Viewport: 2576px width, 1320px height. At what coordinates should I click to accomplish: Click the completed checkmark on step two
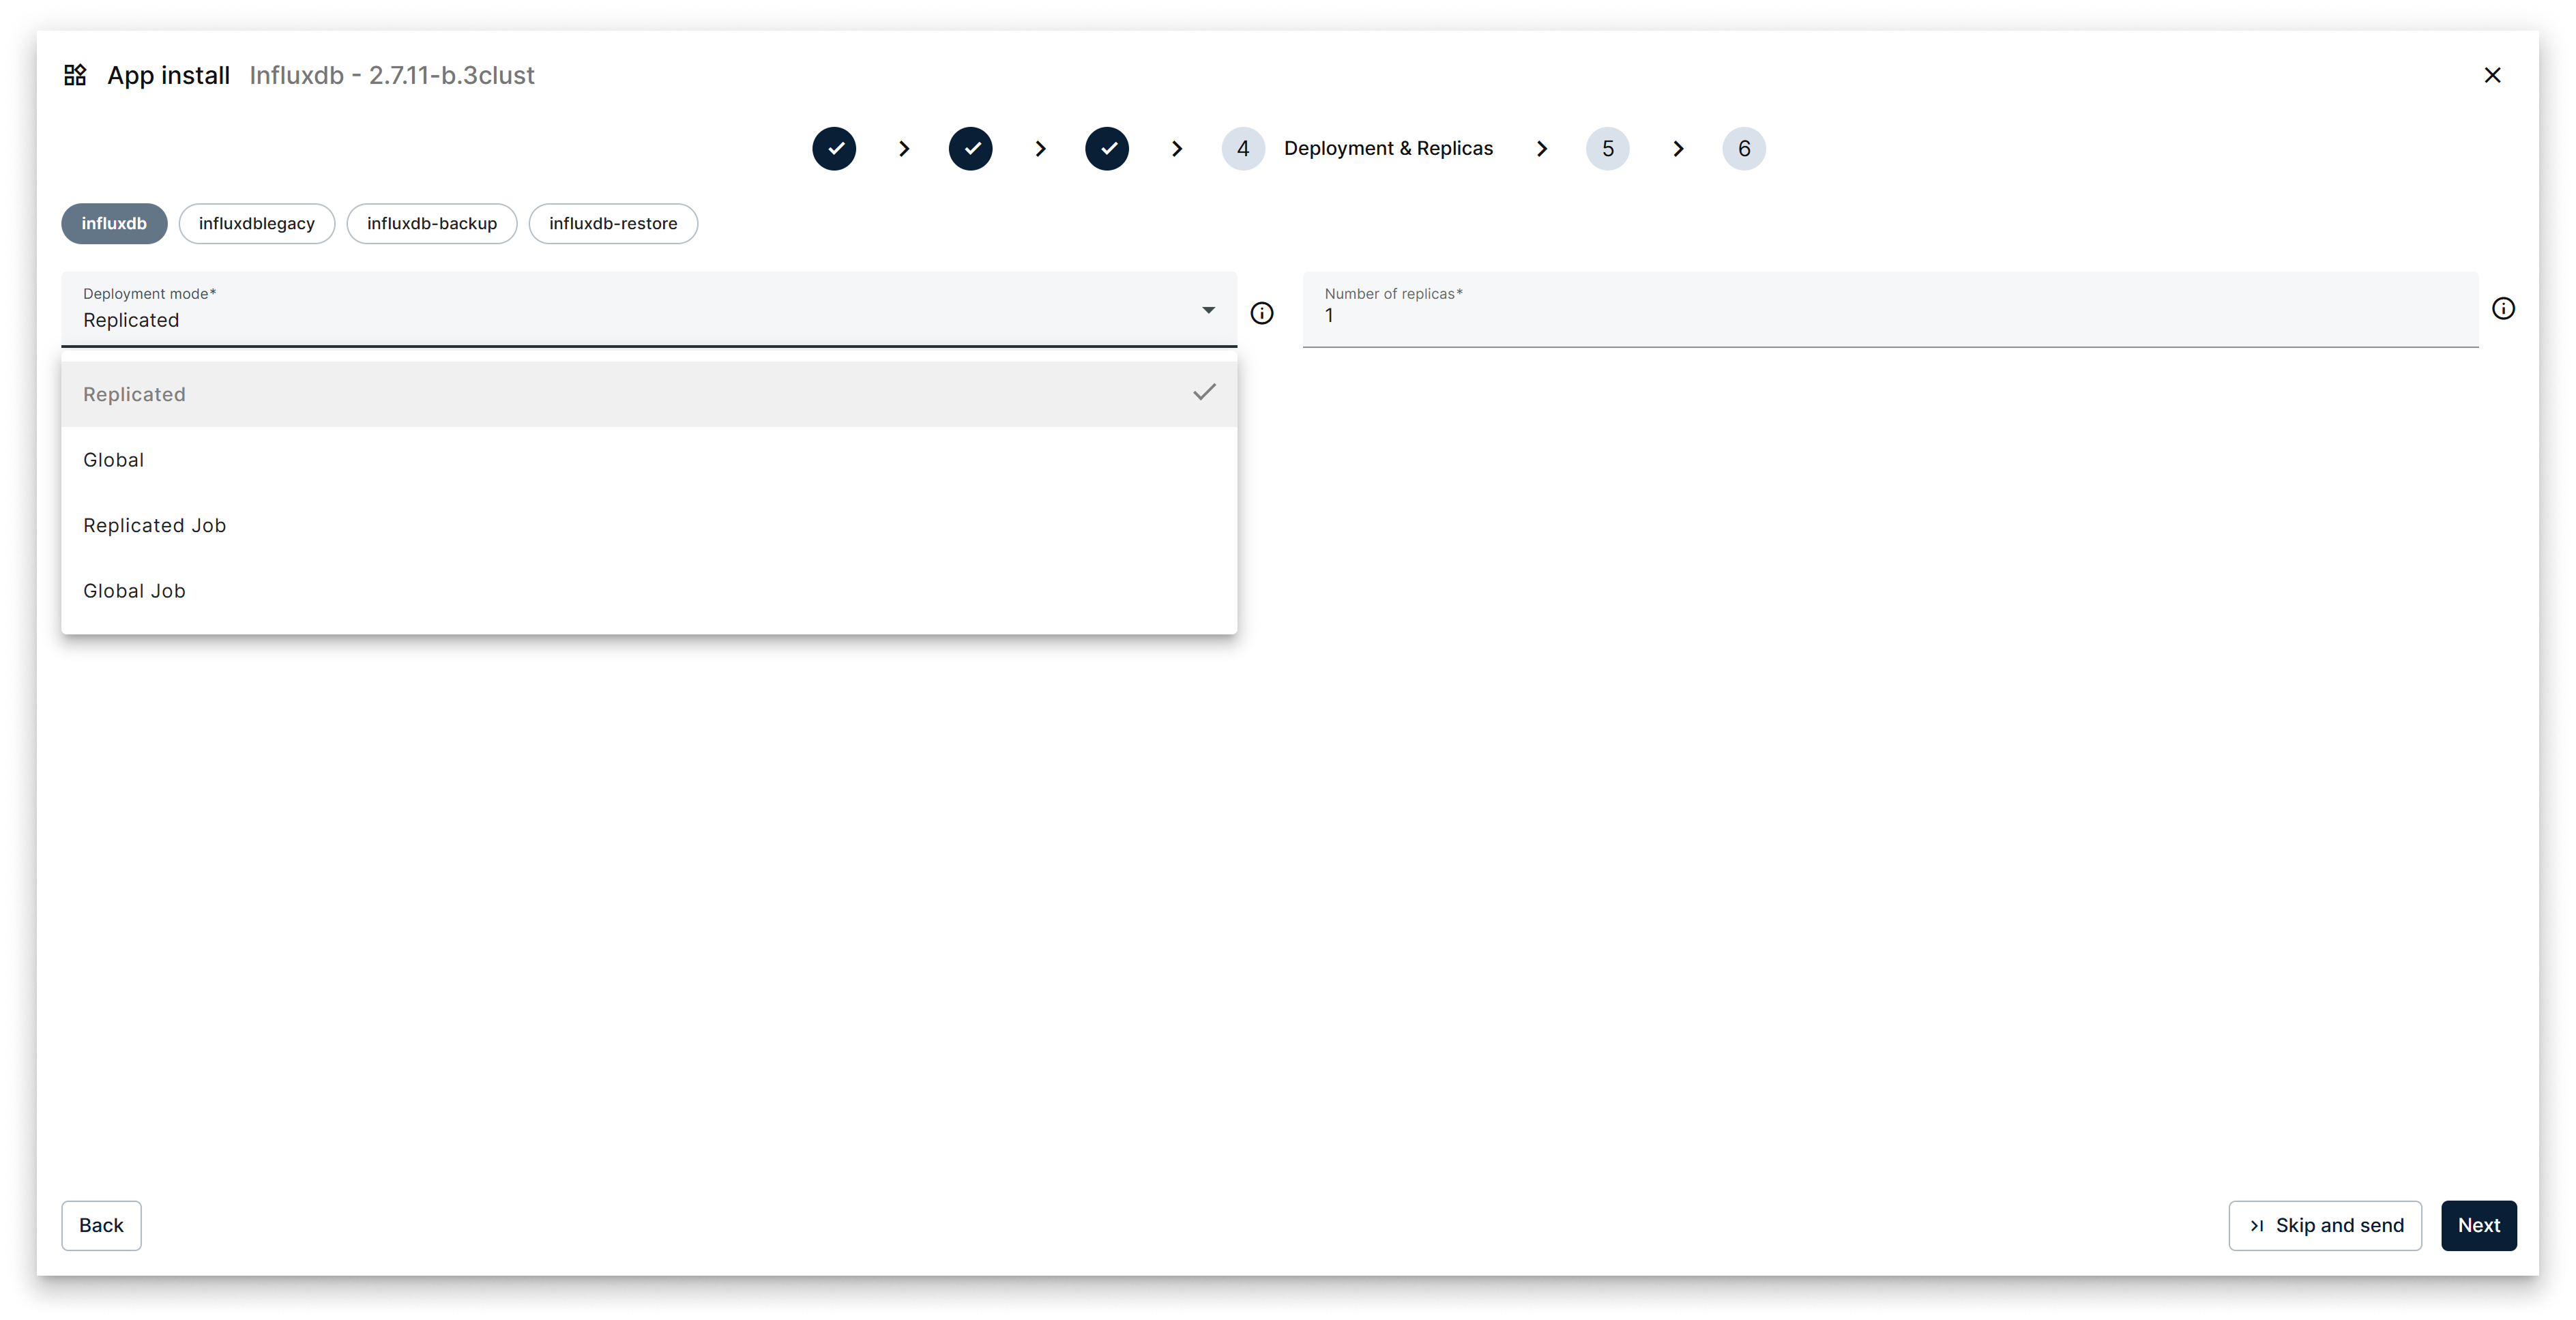pyautogui.click(x=970, y=148)
